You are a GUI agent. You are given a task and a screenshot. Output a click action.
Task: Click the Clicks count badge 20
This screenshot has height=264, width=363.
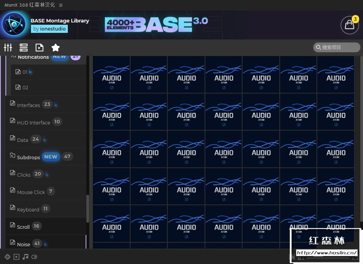point(38,174)
